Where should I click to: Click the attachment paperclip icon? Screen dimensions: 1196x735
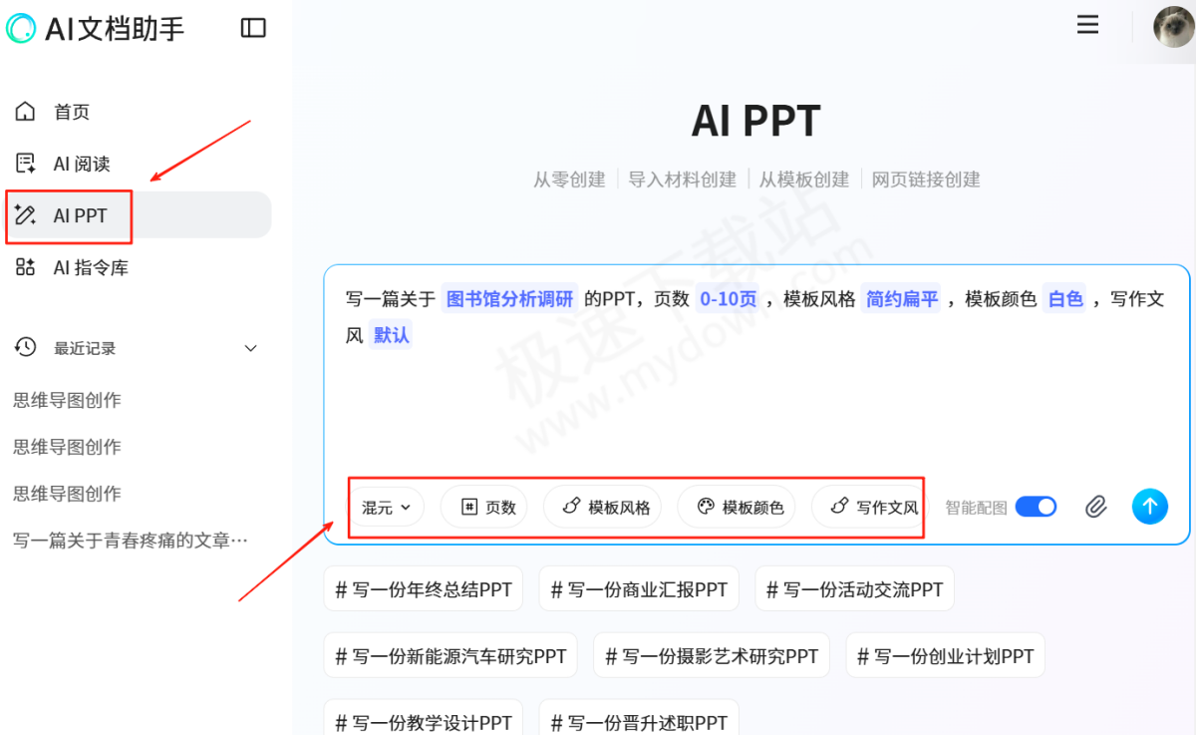(1095, 507)
